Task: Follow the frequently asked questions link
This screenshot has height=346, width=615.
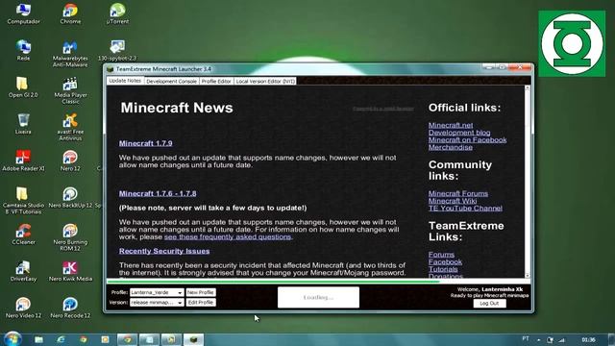Action: pos(229,237)
